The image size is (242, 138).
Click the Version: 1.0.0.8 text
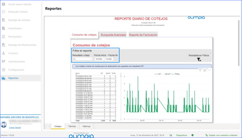8,135
